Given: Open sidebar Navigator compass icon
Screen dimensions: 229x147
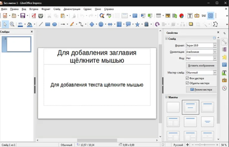Looking at the screenshot, I should [x=225, y=88].
